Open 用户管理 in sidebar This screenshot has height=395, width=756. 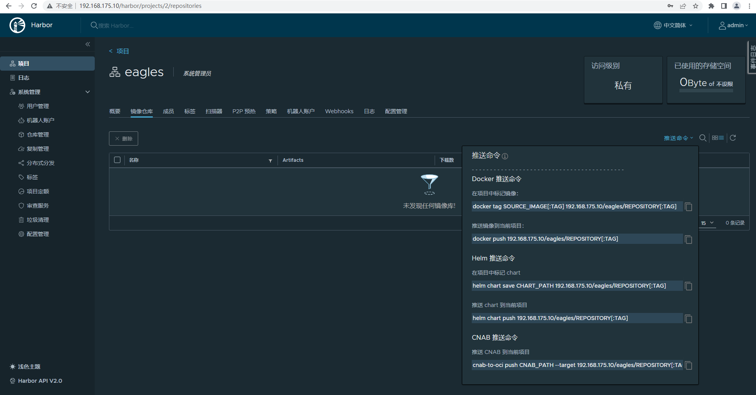38,106
